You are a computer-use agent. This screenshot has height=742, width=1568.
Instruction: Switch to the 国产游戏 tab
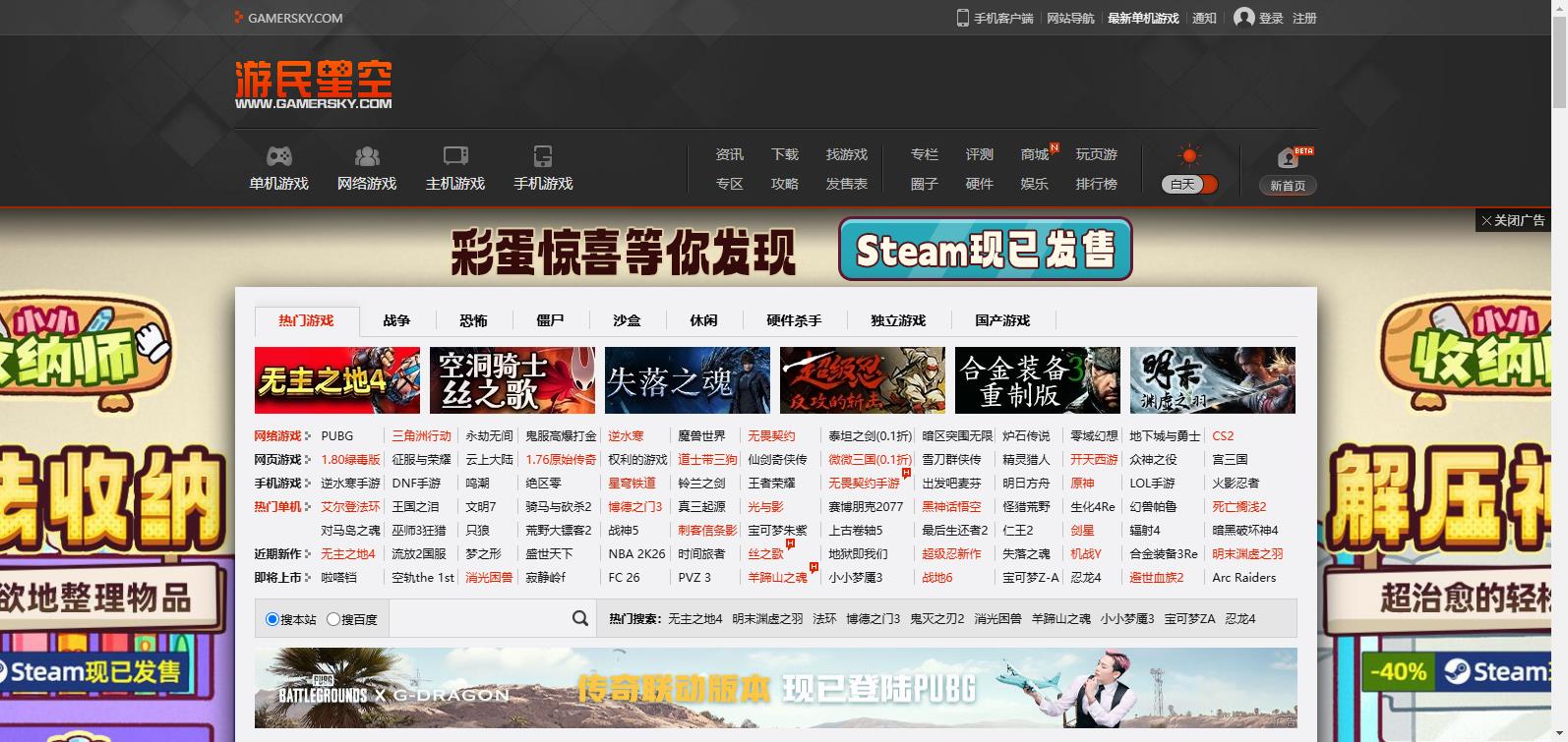click(x=1002, y=320)
